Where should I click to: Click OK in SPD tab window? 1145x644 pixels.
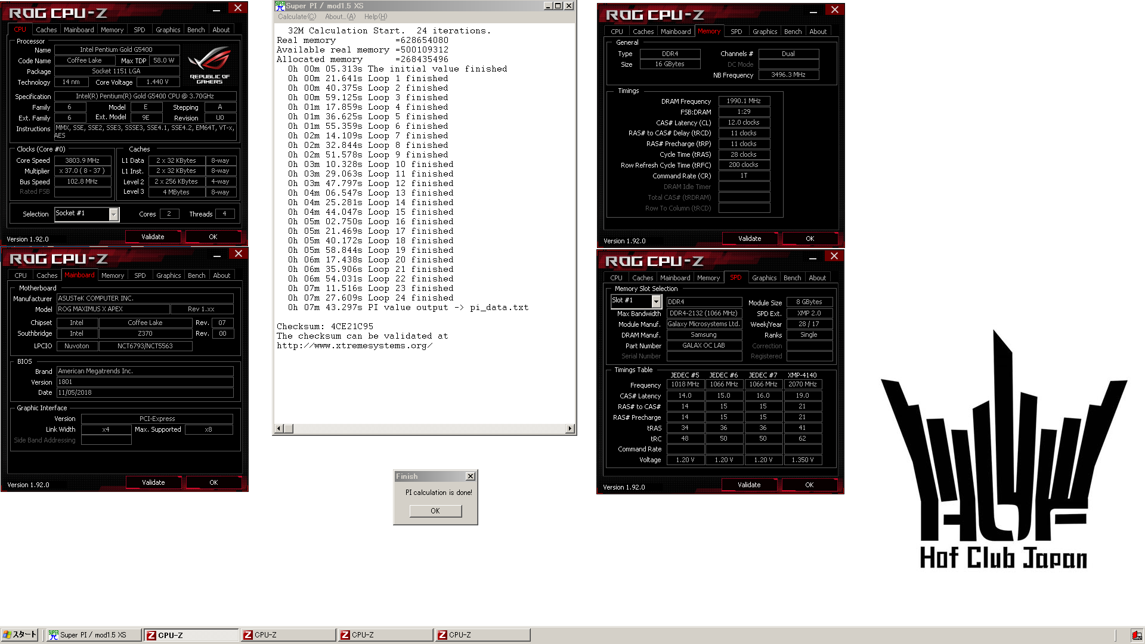click(x=809, y=485)
